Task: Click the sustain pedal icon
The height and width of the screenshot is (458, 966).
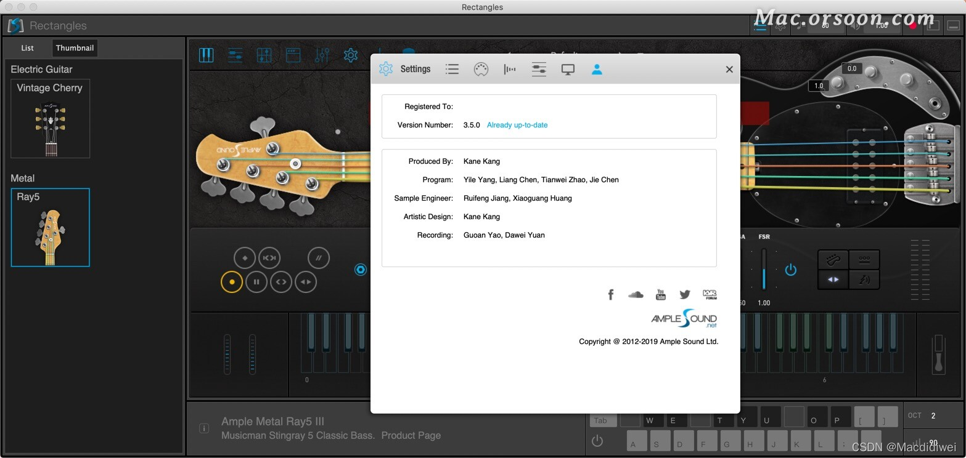Action: pos(939,353)
